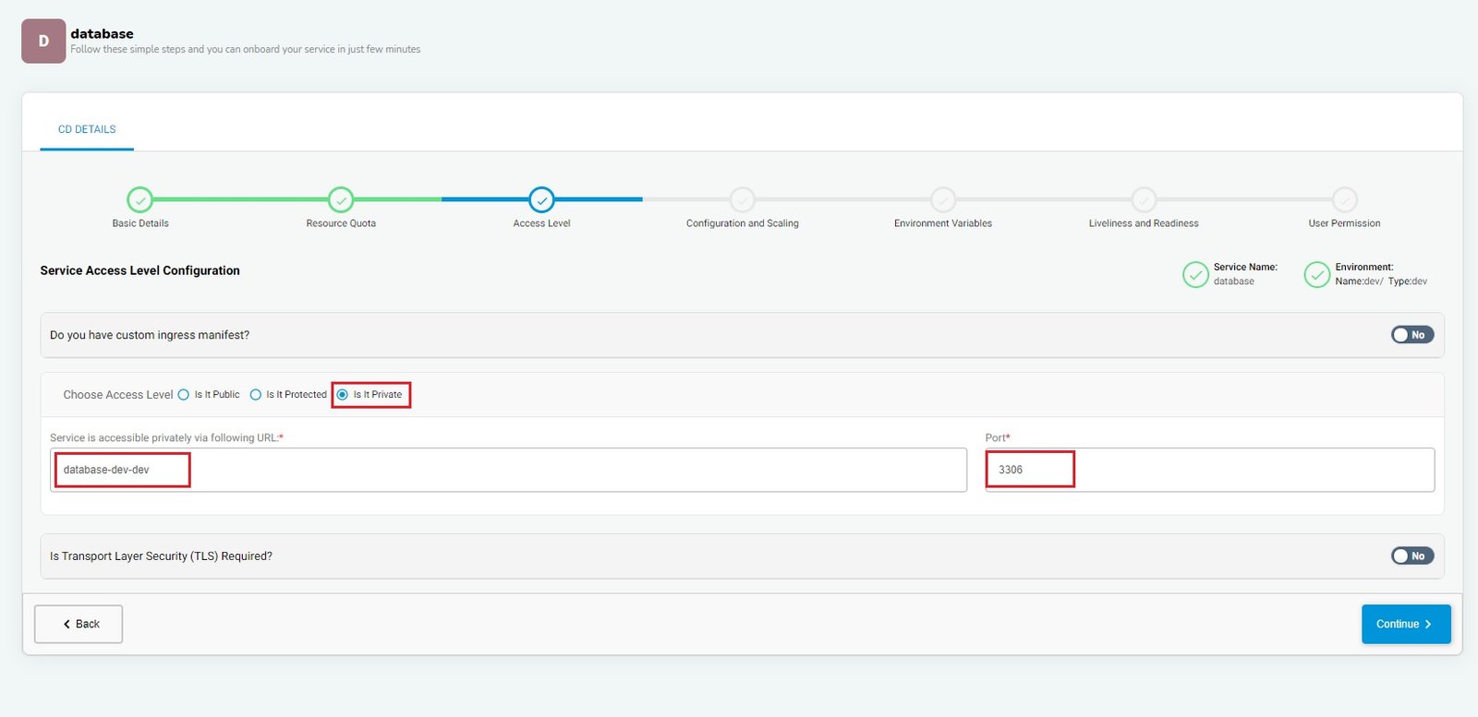
Task: Click the Back button
Action: click(x=79, y=624)
